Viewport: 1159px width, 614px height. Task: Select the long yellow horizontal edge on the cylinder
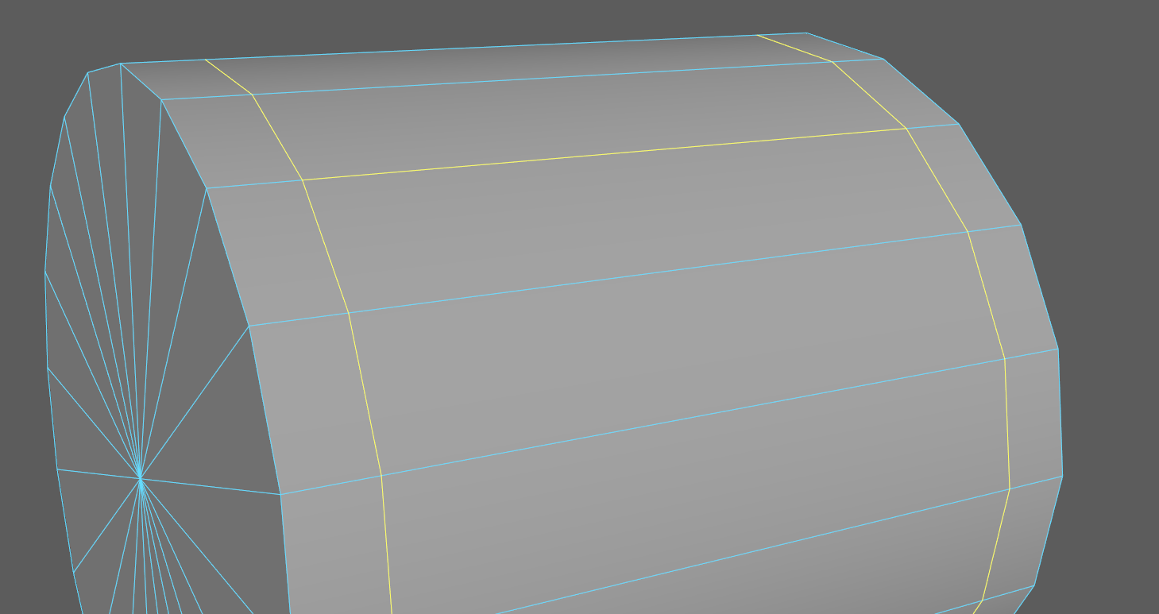[x=604, y=154]
